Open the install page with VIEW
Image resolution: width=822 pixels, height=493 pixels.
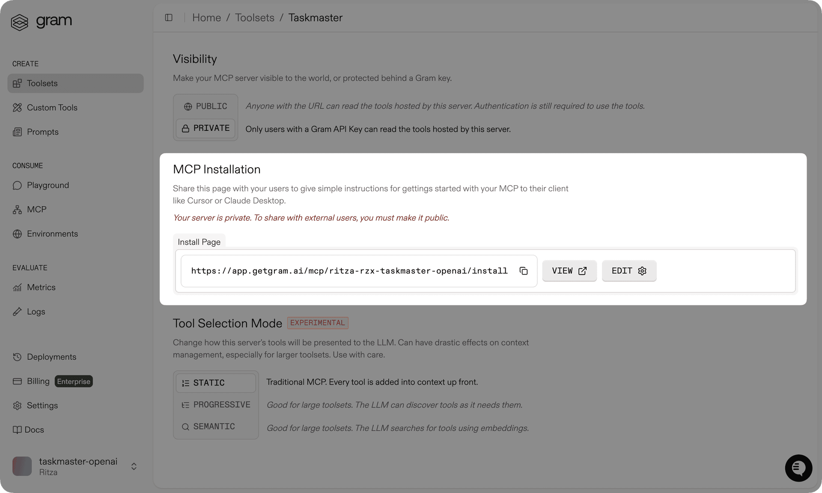coord(569,271)
